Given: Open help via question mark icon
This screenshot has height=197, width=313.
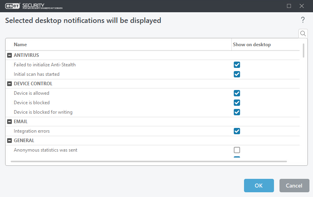Looking at the screenshot, I should (x=303, y=20).
